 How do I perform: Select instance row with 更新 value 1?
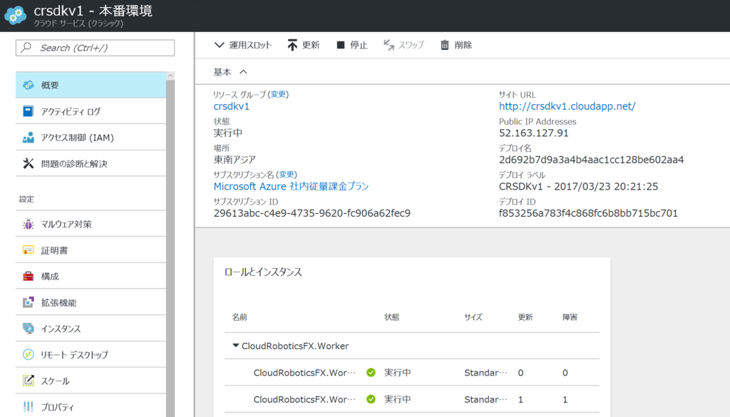(411, 399)
